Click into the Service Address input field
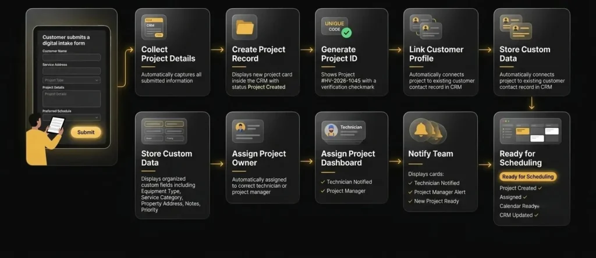The height and width of the screenshot is (258, 596). 72,71
